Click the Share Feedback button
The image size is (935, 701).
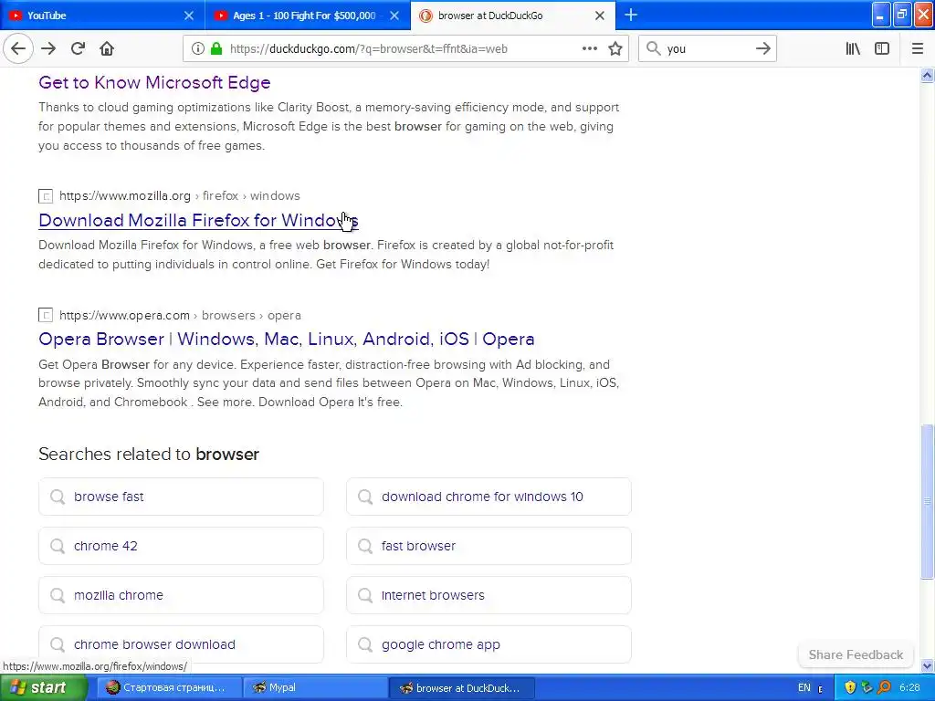[x=856, y=654]
